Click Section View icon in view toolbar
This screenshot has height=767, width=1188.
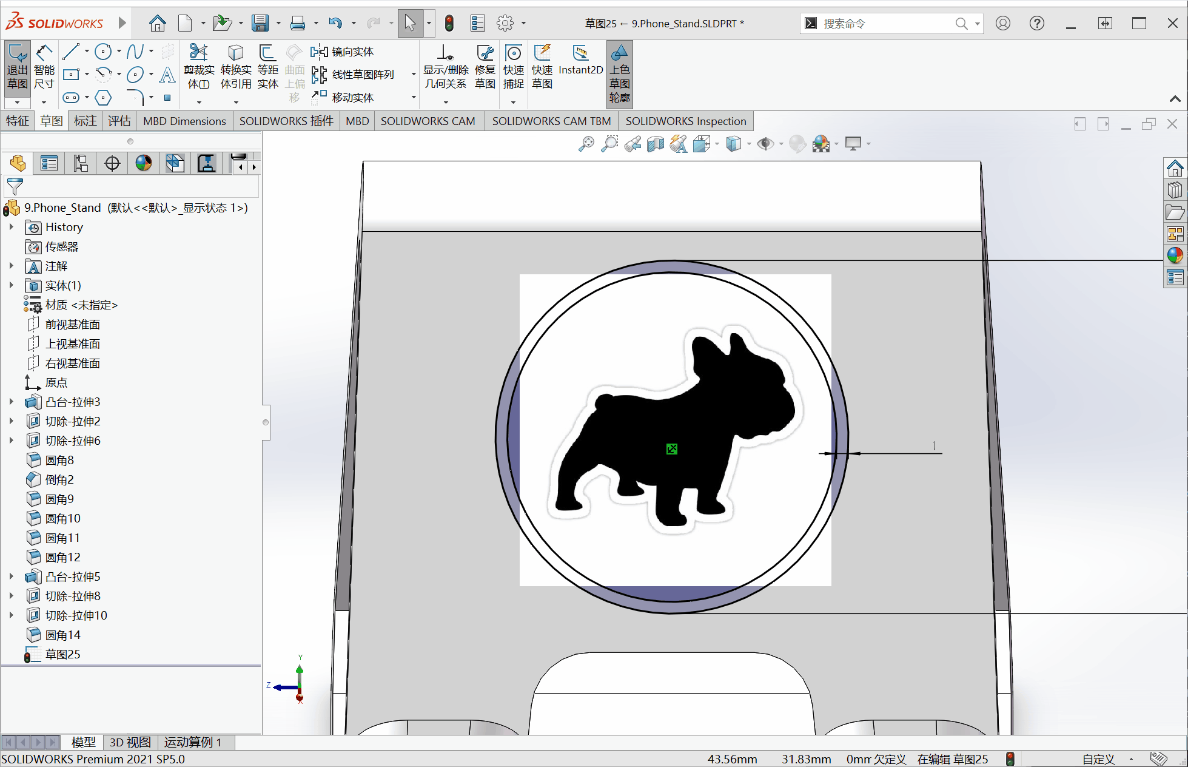coord(656,144)
